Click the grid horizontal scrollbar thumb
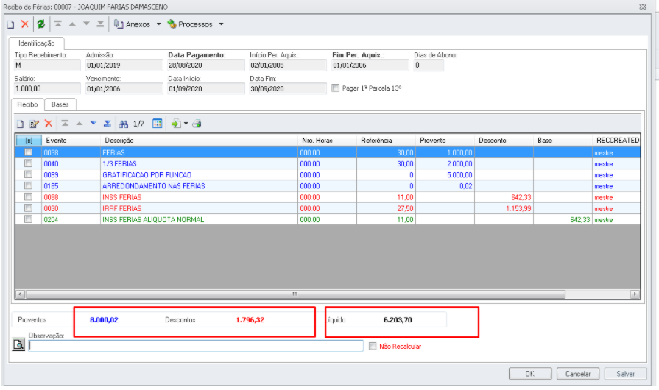Image resolution: width=659 pixels, height=390 pixels. (x=295, y=294)
